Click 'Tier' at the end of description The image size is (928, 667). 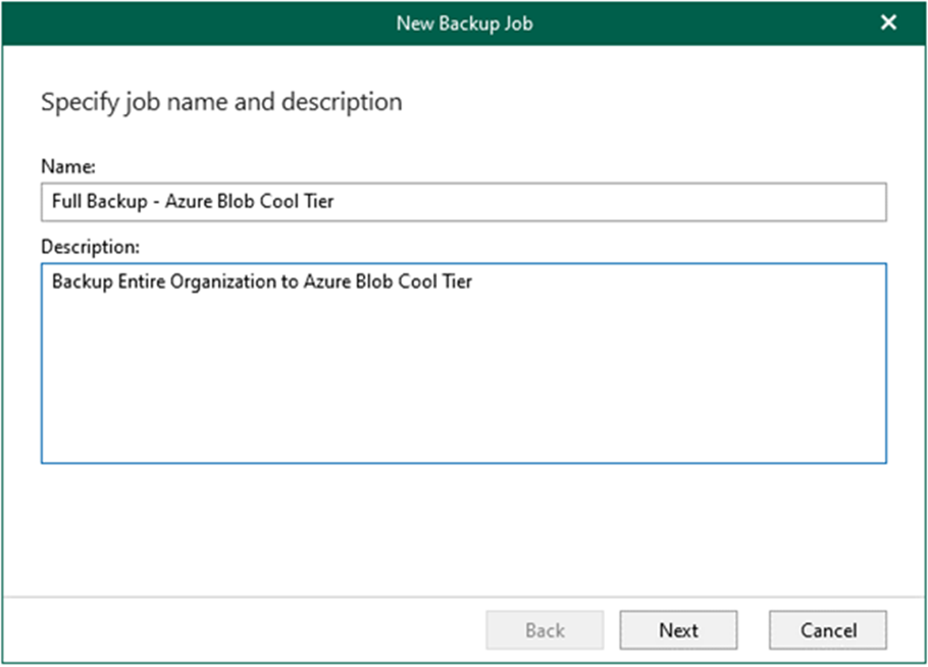[456, 282]
